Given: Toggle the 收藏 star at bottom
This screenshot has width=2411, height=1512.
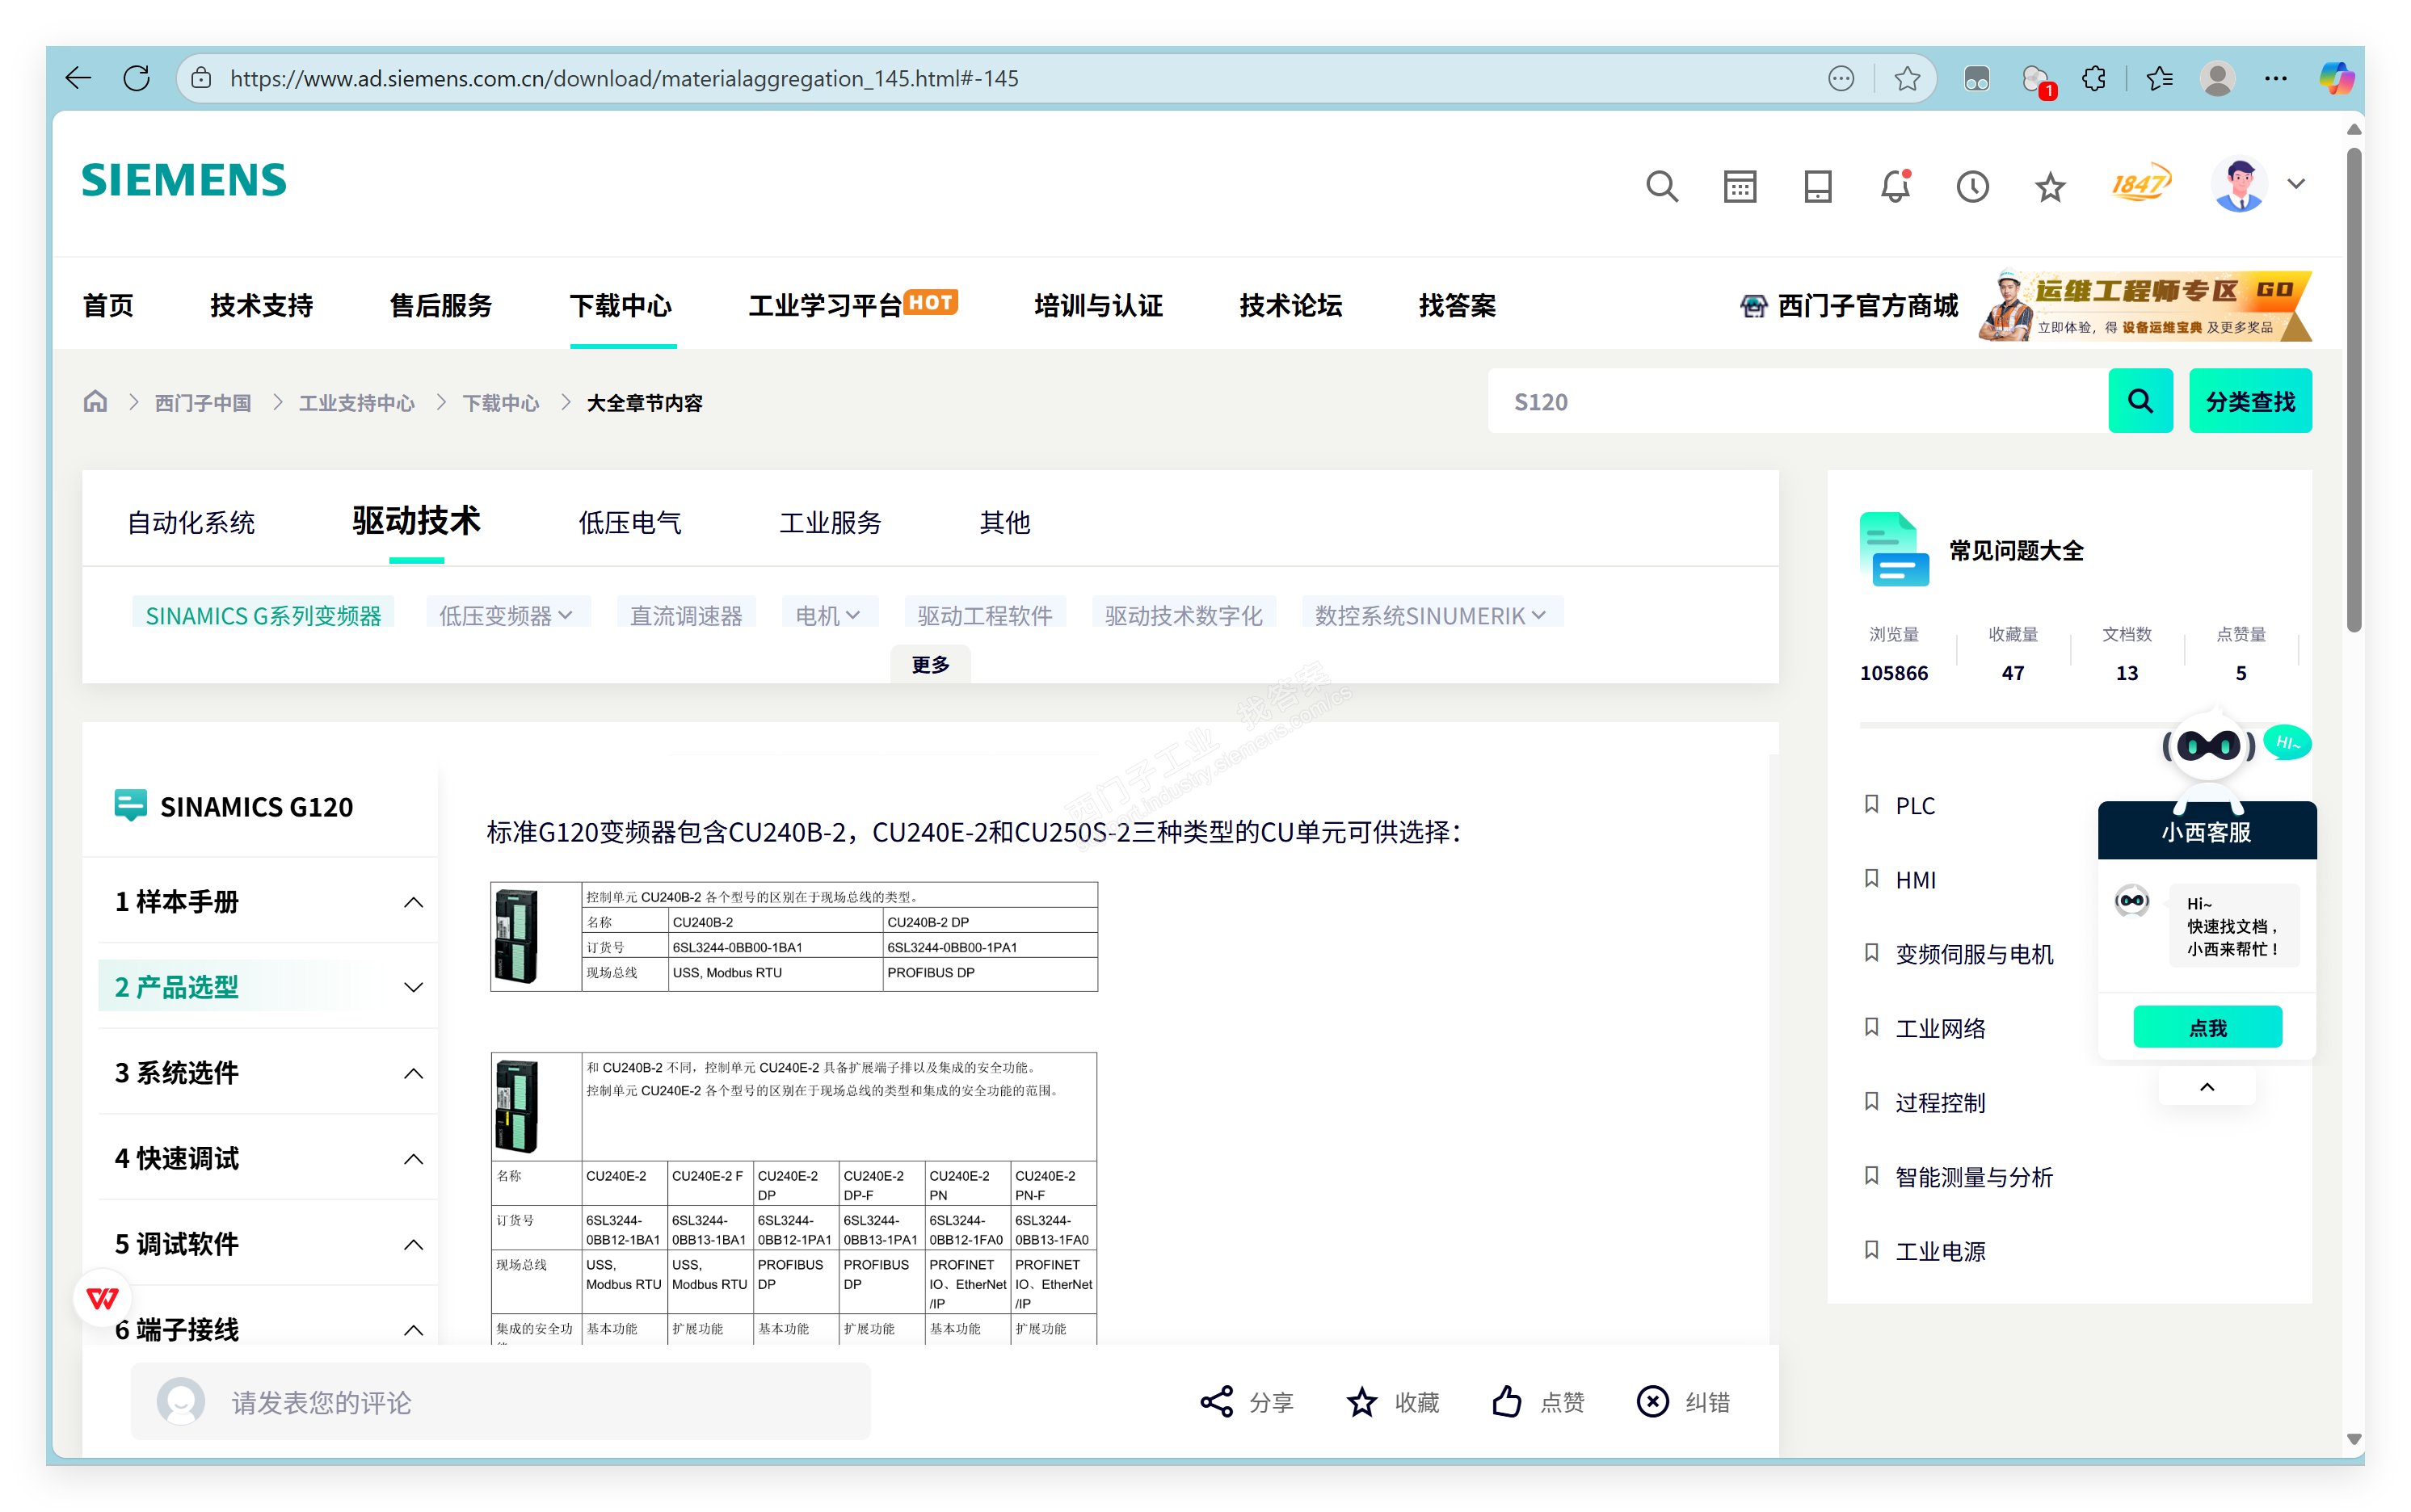Looking at the screenshot, I should pos(1361,1402).
